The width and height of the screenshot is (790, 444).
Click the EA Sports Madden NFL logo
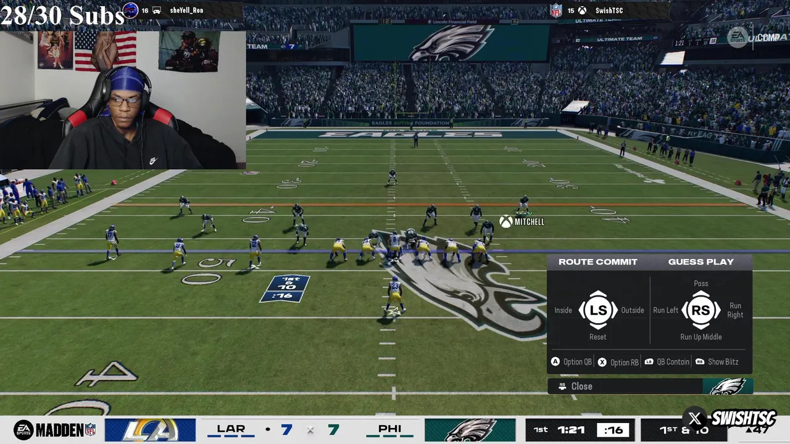click(55, 430)
